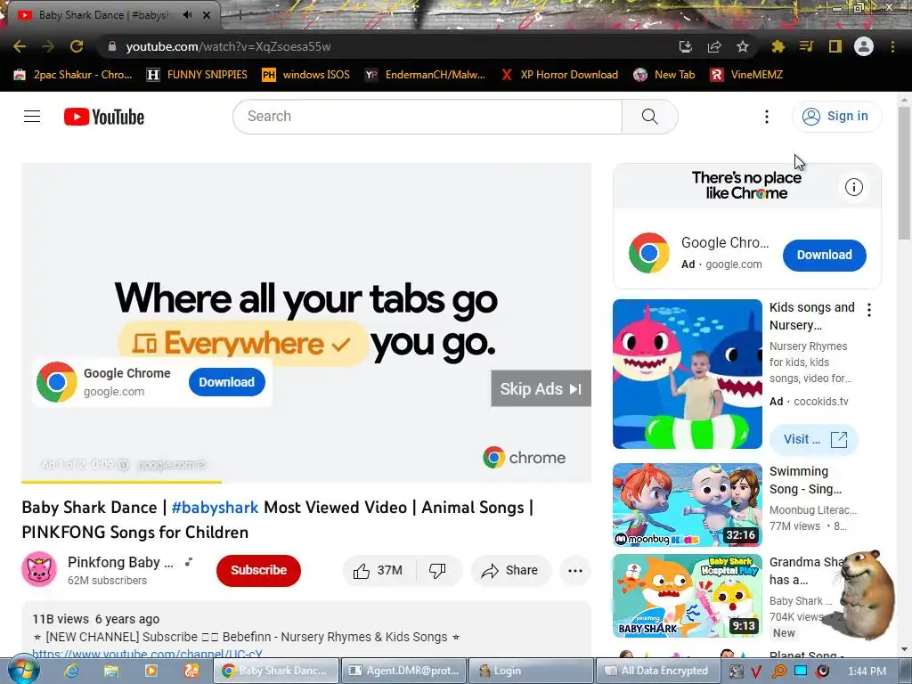Viewport: 912px width, 684px height.
Task: Click the magnifier search button
Action: [x=649, y=117]
